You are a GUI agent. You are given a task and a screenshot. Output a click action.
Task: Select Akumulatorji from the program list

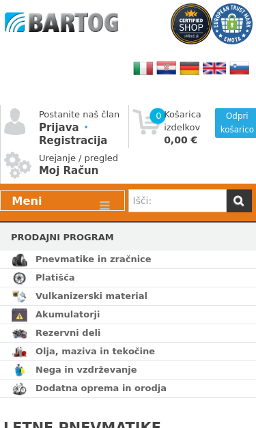point(68,315)
